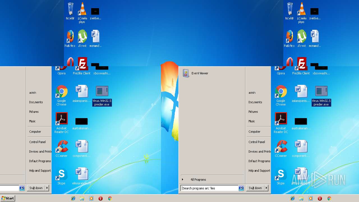This screenshot has width=359, height=202.
Task: Open elinsurance.rtf file in left desktop copy
Action: pos(82,176)
